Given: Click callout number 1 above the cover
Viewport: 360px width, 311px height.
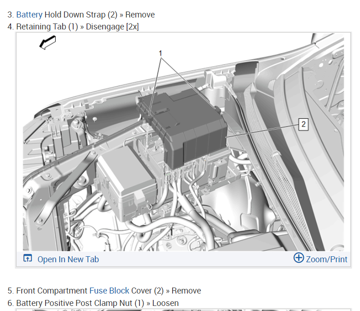Looking at the screenshot, I should 161,53.
